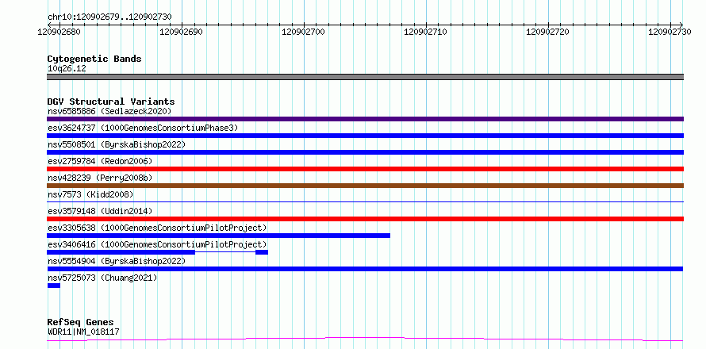Screen dimensions: 706x349
Task: Click the WDR11|NM_018117 gene label
Action: [x=83, y=332]
